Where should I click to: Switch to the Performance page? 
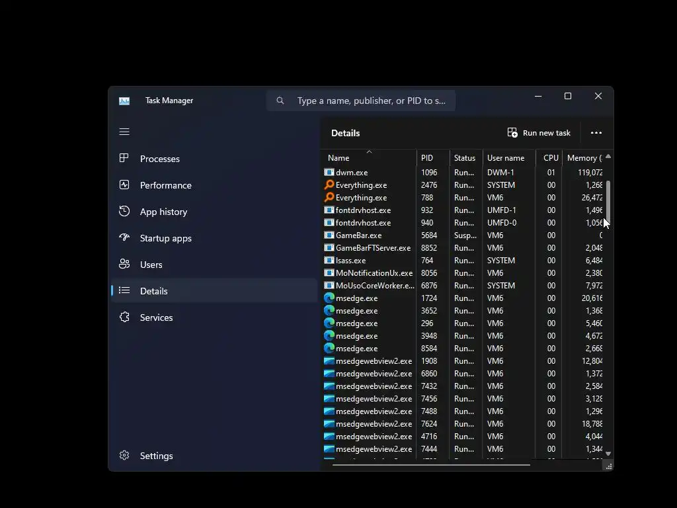click(214, 185)
